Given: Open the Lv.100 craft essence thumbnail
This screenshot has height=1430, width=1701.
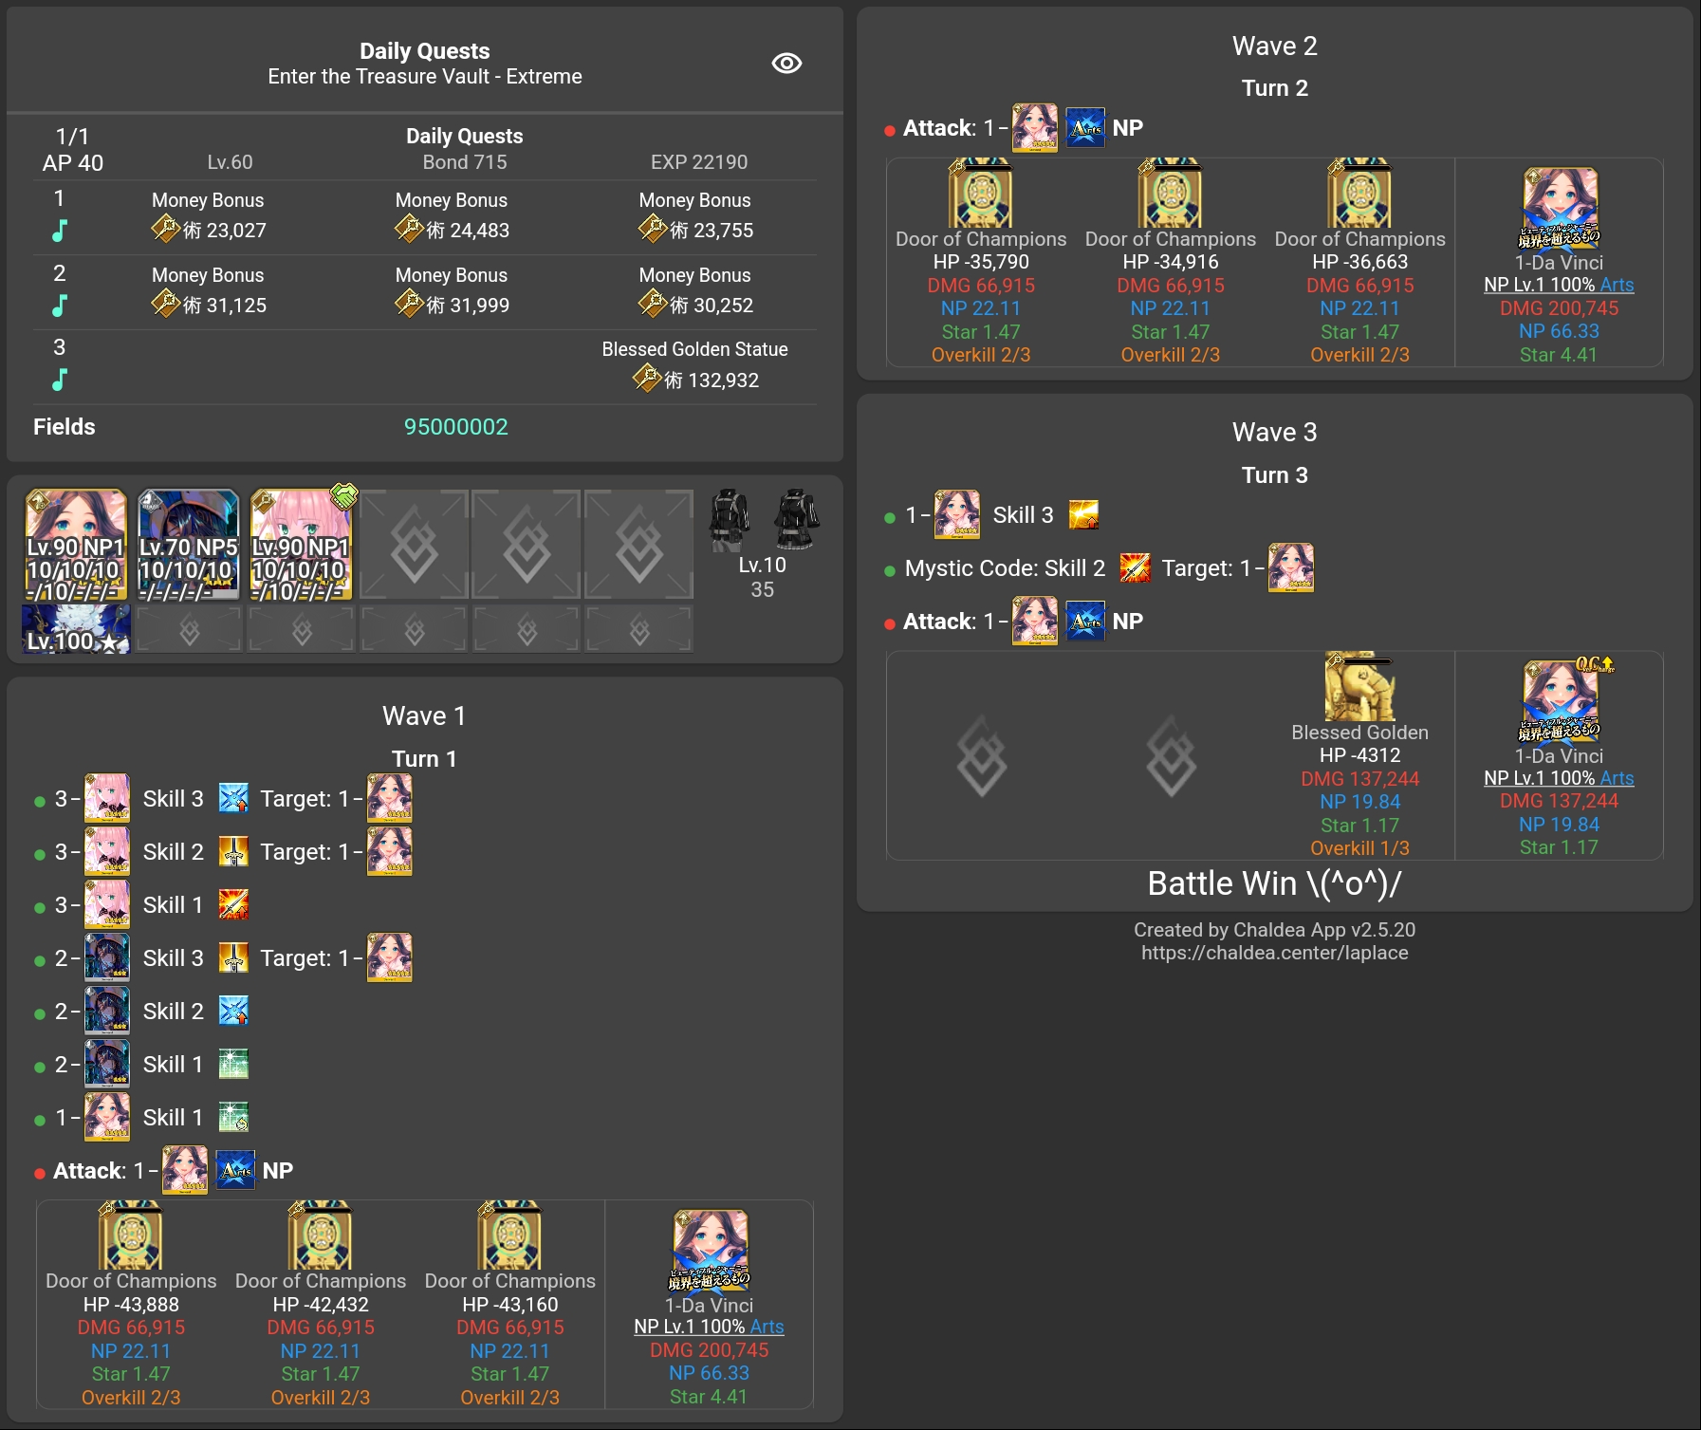Looking at the screenshot, I should coord(76,629).
